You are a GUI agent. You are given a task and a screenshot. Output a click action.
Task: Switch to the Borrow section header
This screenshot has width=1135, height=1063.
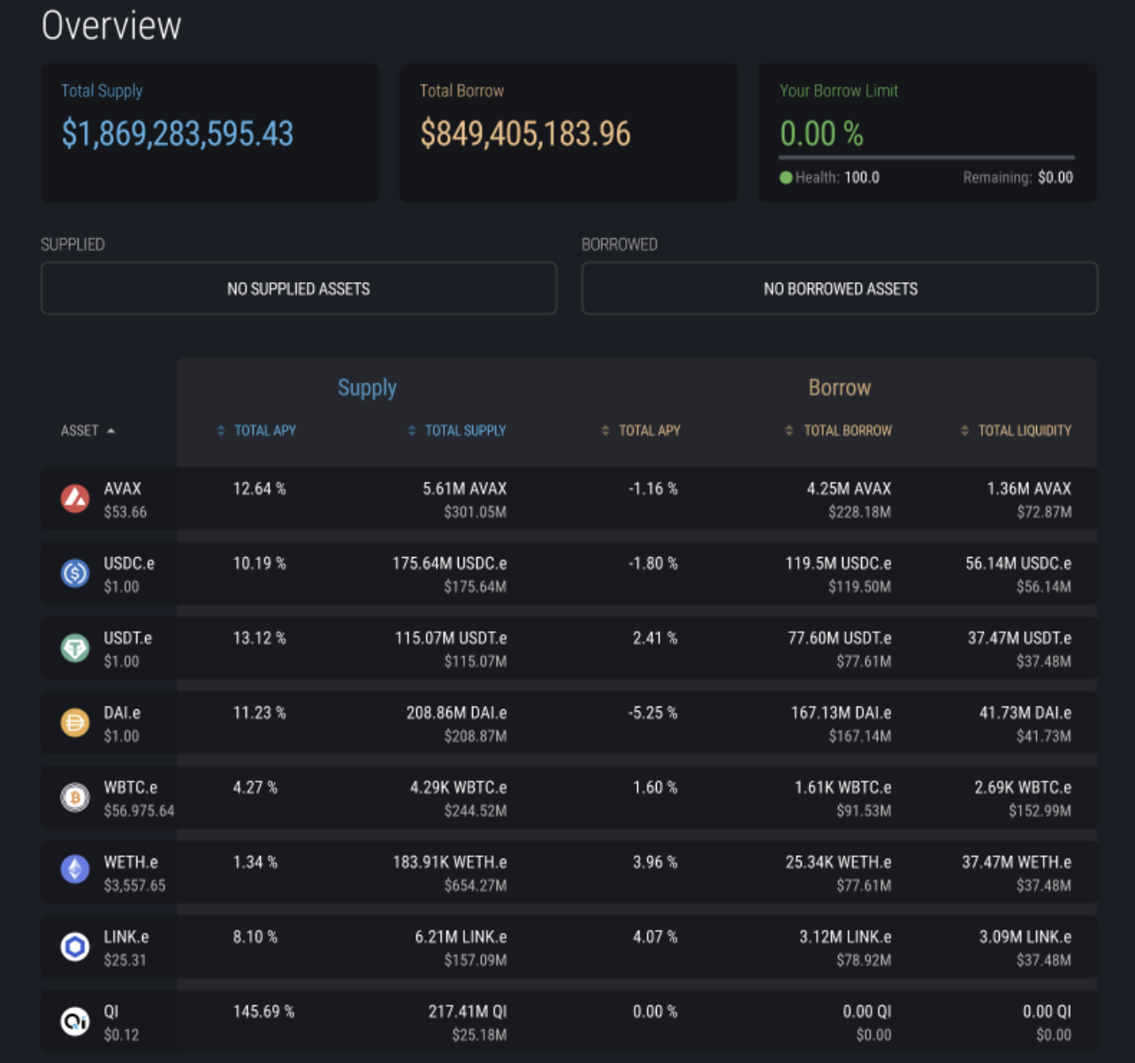(x=839, y=387)
